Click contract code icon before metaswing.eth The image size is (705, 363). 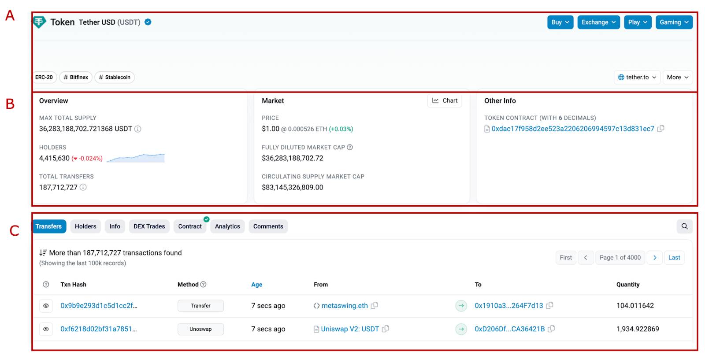point(316,306)
